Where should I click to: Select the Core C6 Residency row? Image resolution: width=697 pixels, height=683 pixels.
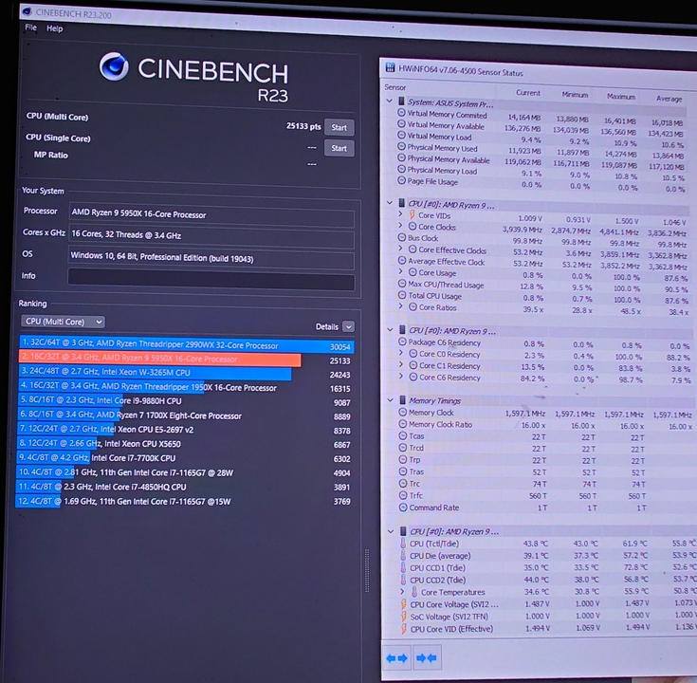(x=544, y=378)
